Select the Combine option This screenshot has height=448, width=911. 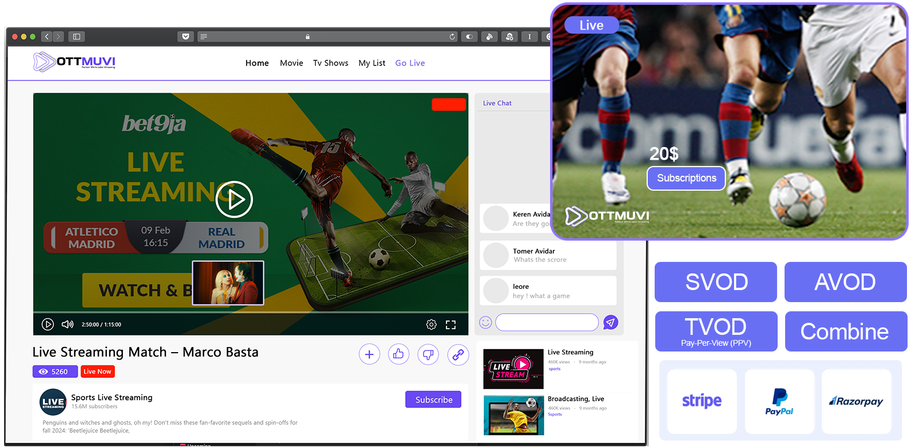coord(846,331)
